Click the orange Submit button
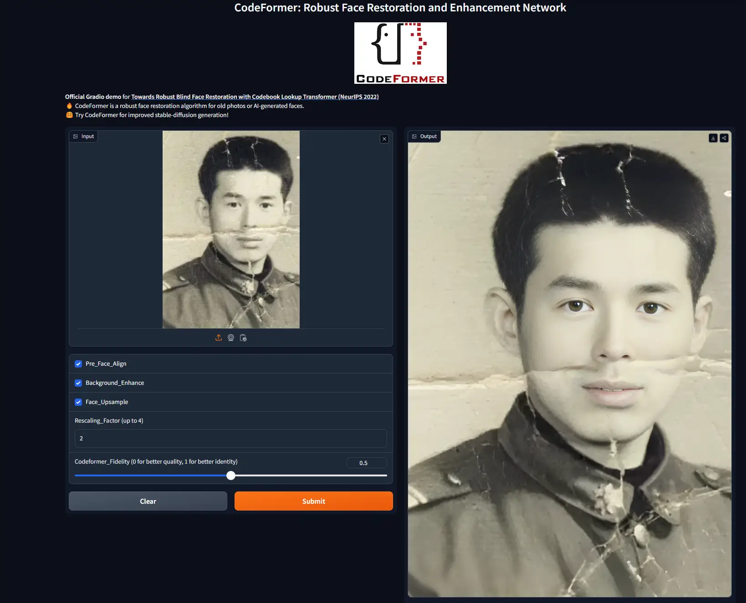The image size is (746, 603). coord(313,501)
